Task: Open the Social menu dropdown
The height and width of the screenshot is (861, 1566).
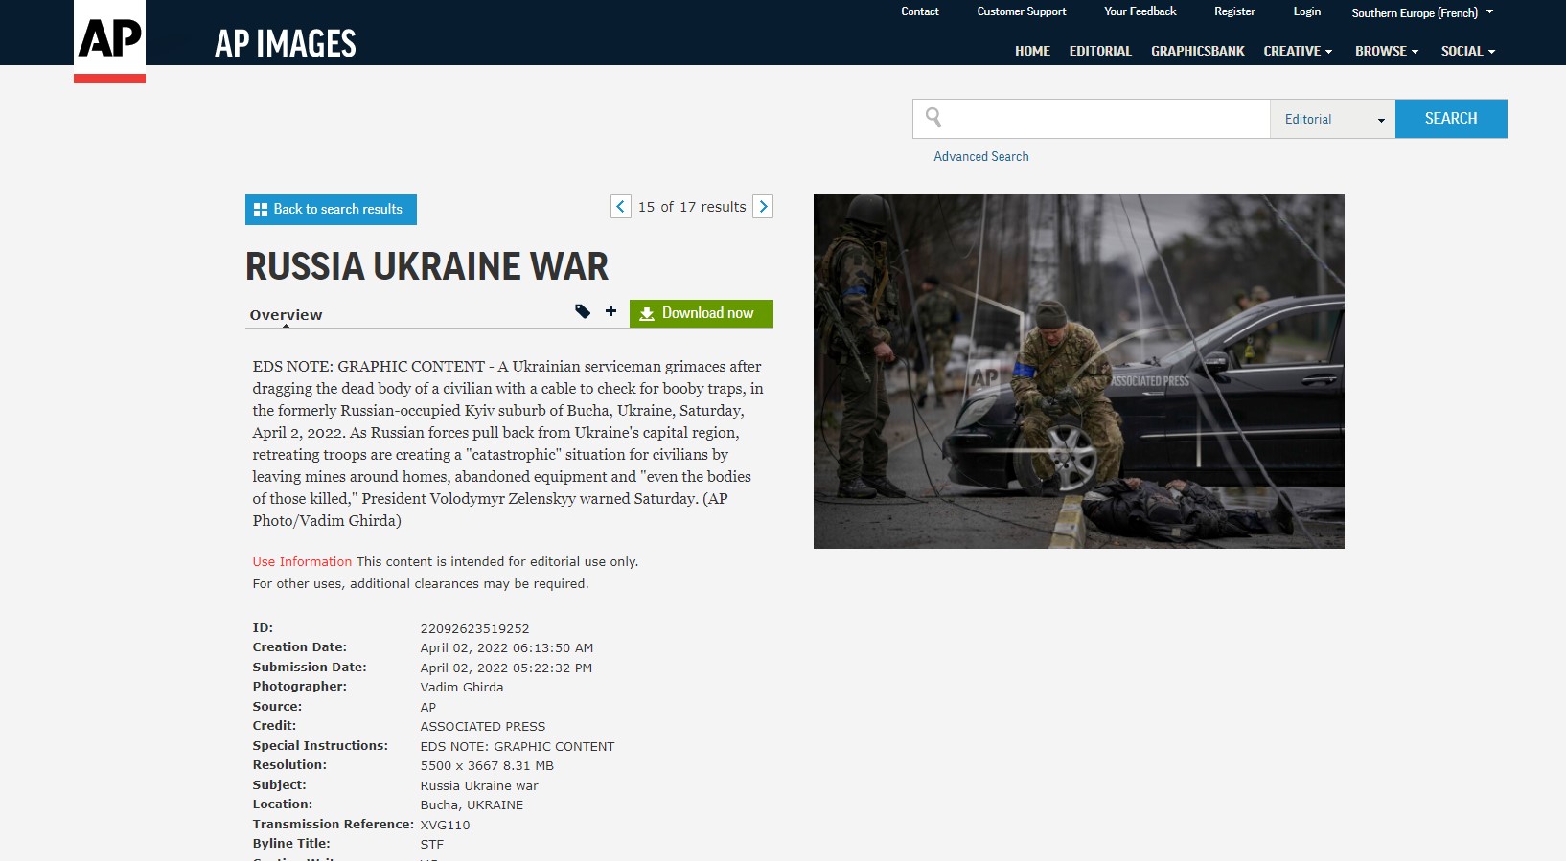Action: point(1467,51)
